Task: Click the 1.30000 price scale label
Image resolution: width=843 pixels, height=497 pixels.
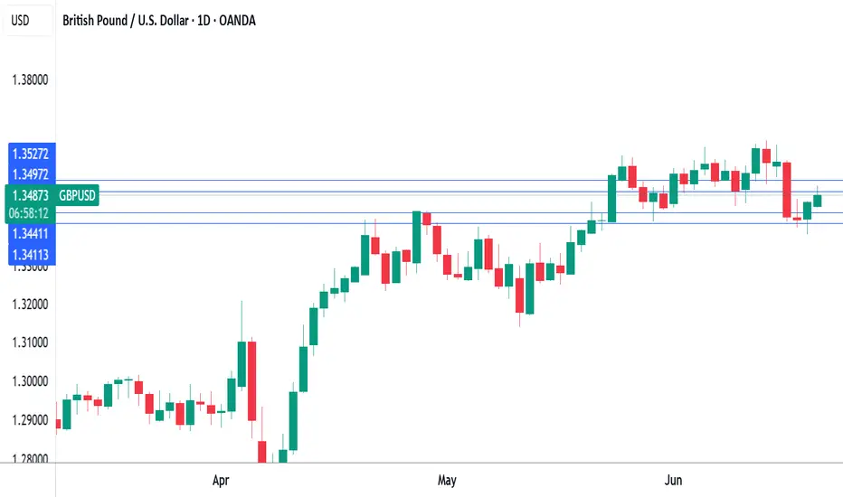Action: 30,381
